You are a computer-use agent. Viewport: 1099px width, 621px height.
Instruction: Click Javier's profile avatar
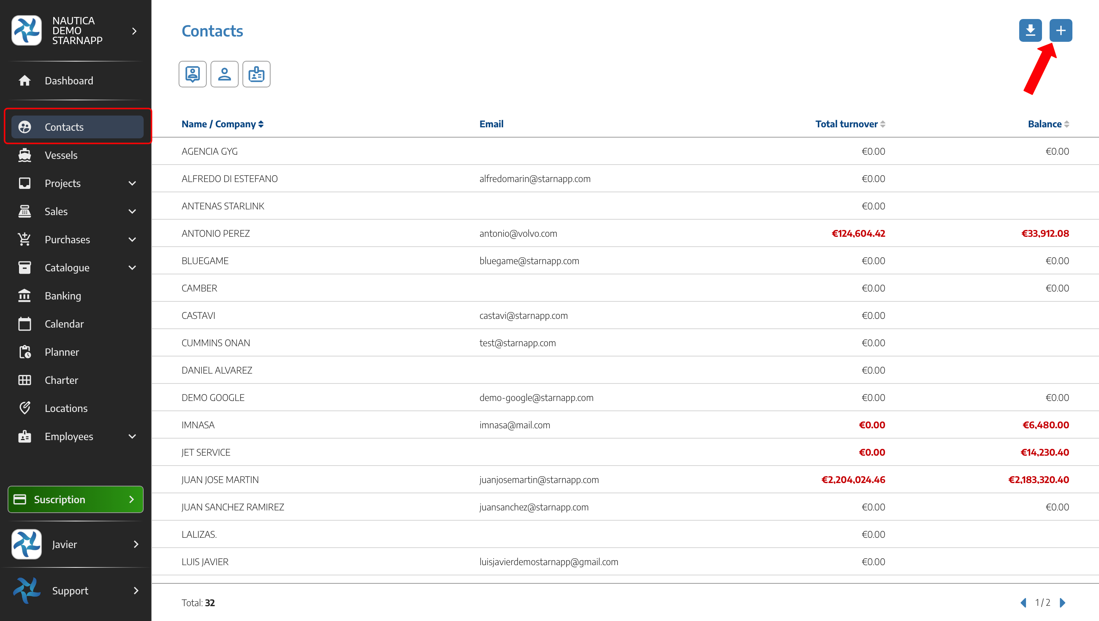(x=27, y=544)
